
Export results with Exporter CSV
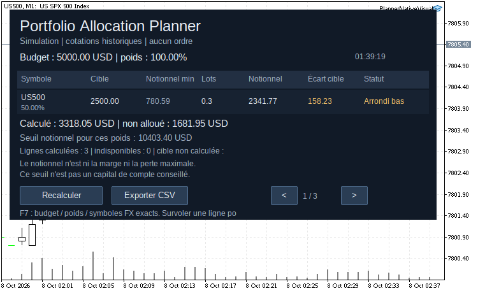(149, 196)
